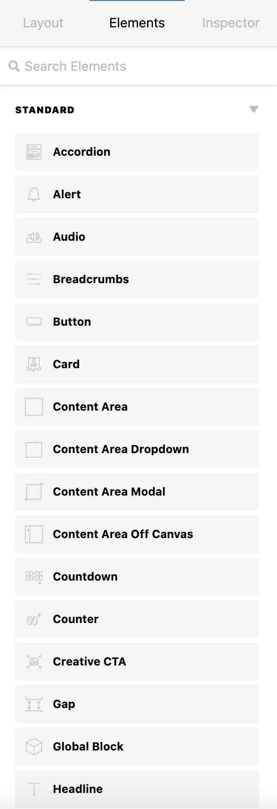Switch to the Layout tab

[43, 23]
